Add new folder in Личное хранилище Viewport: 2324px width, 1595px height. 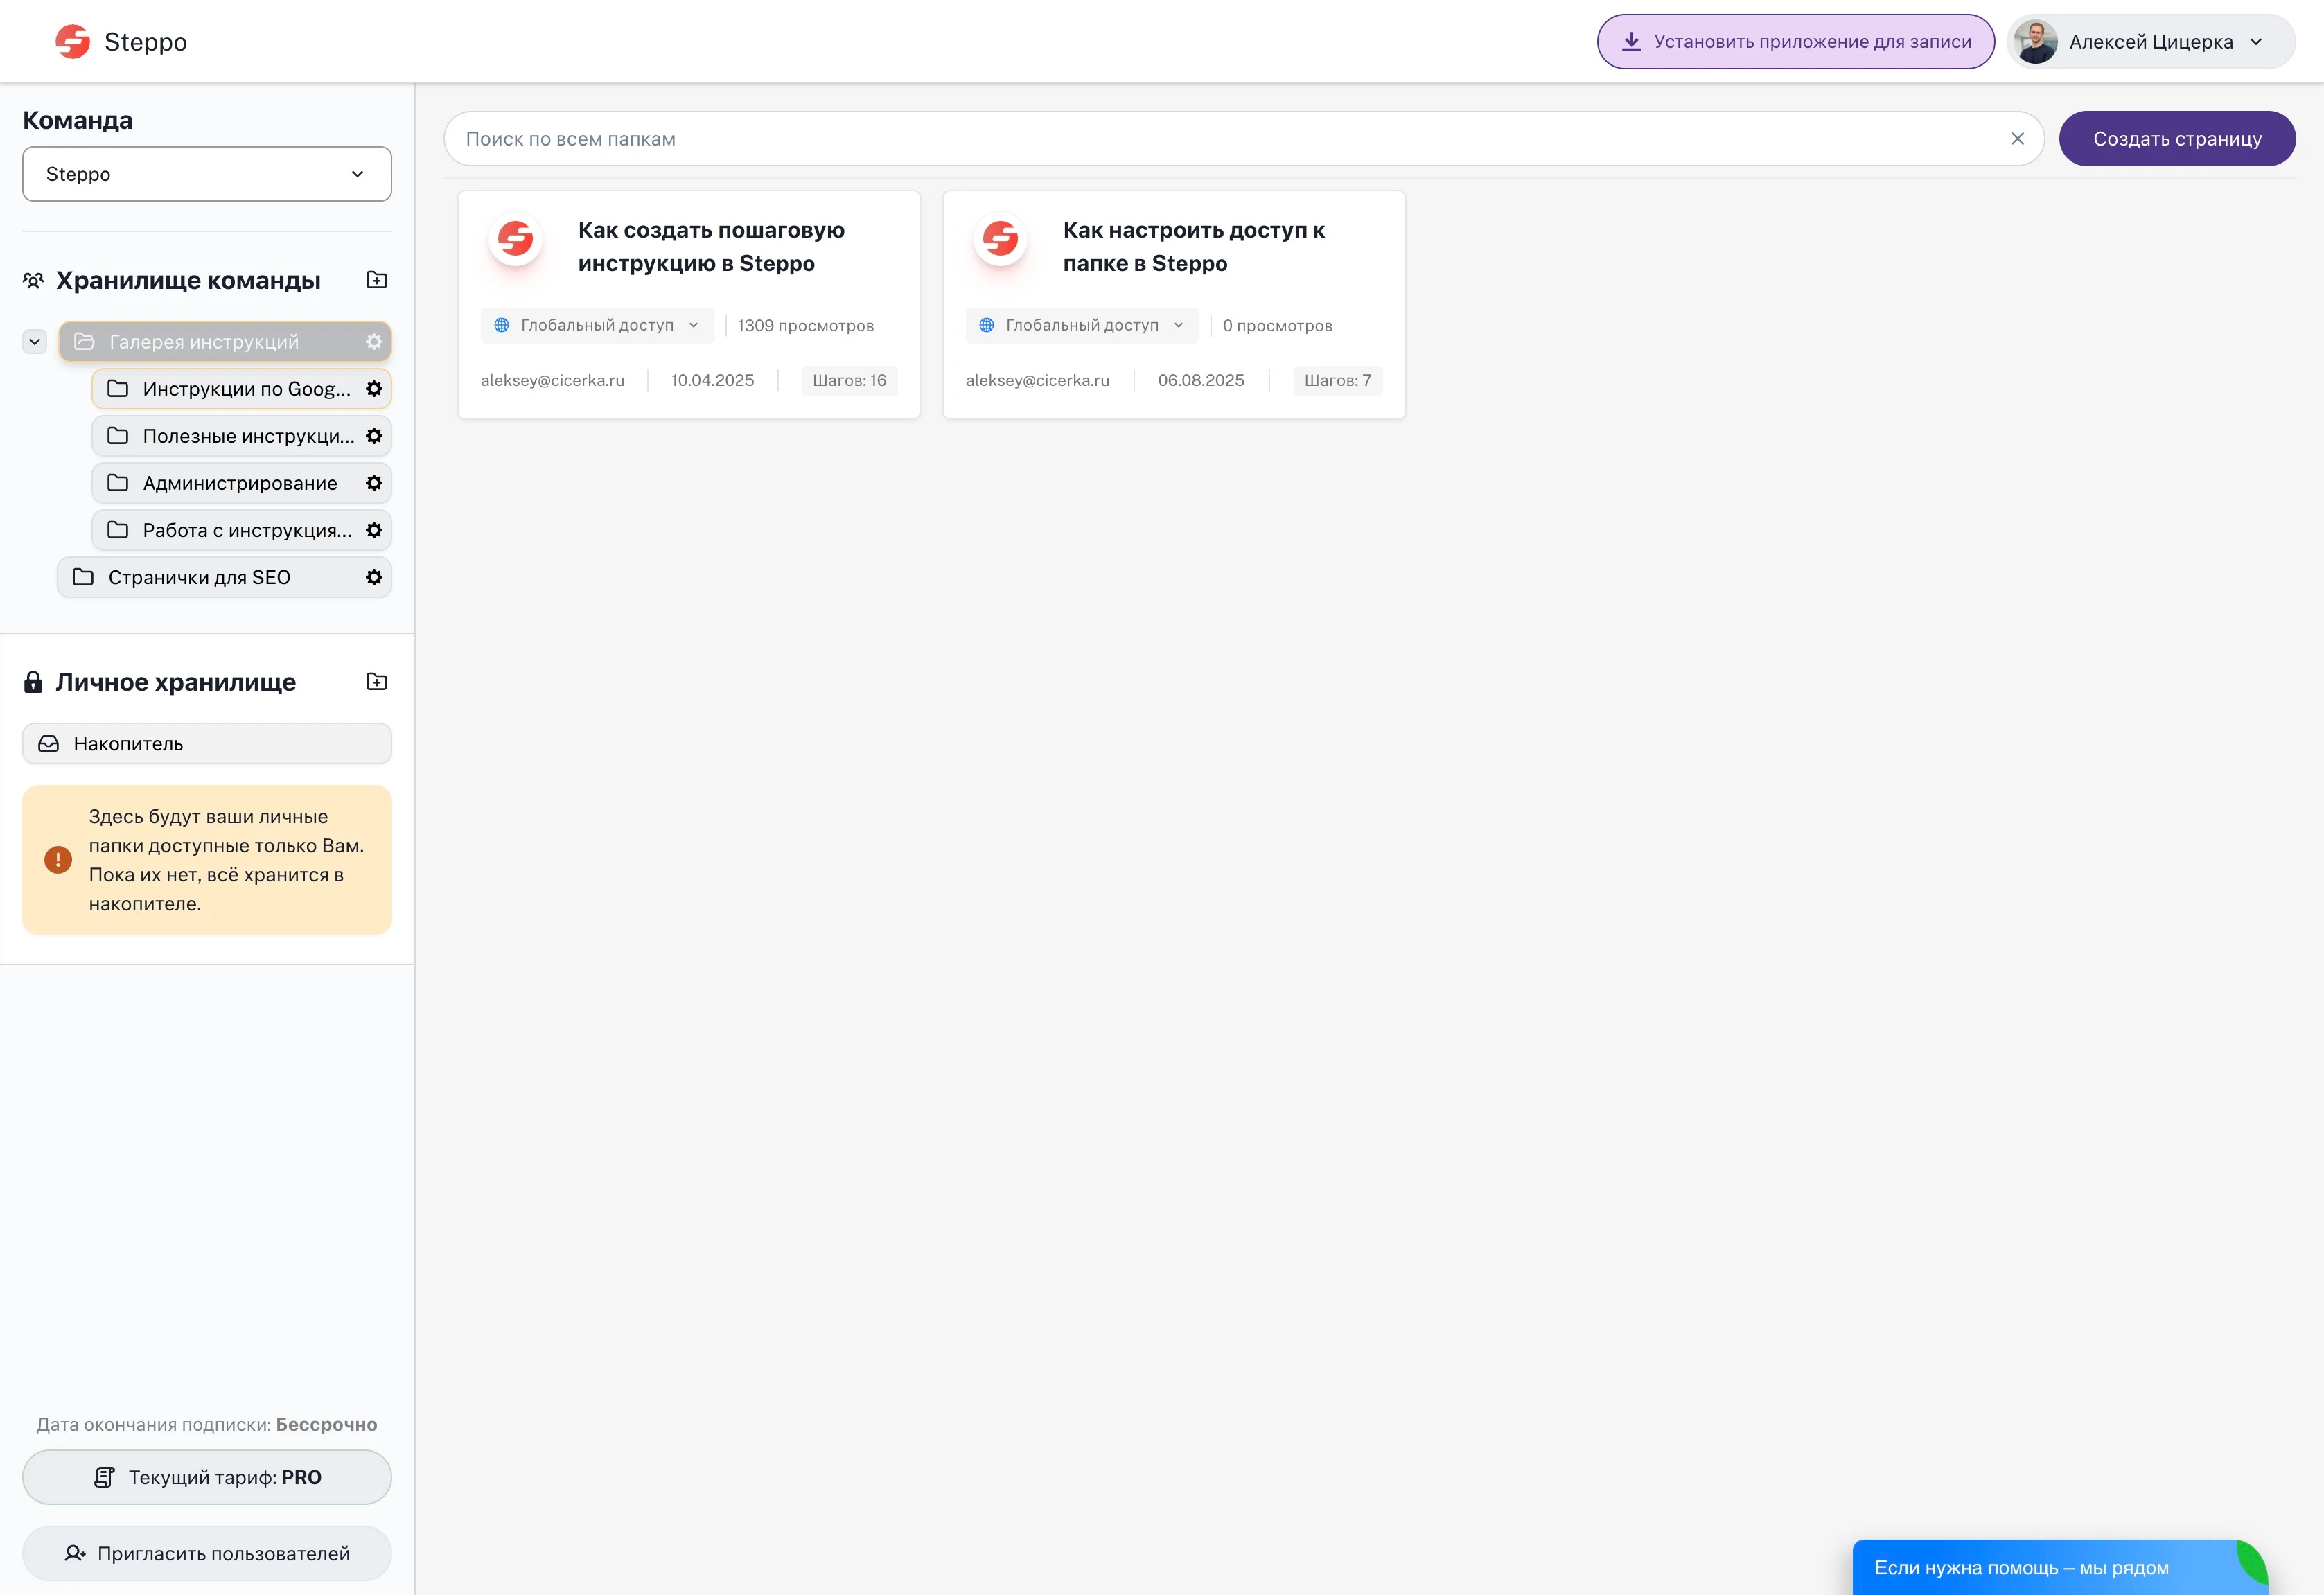[377, 682]
